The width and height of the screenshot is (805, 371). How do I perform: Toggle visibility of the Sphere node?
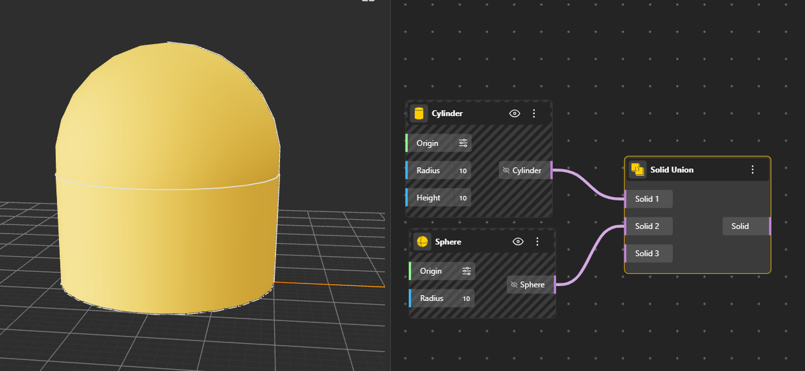point(518,242)
